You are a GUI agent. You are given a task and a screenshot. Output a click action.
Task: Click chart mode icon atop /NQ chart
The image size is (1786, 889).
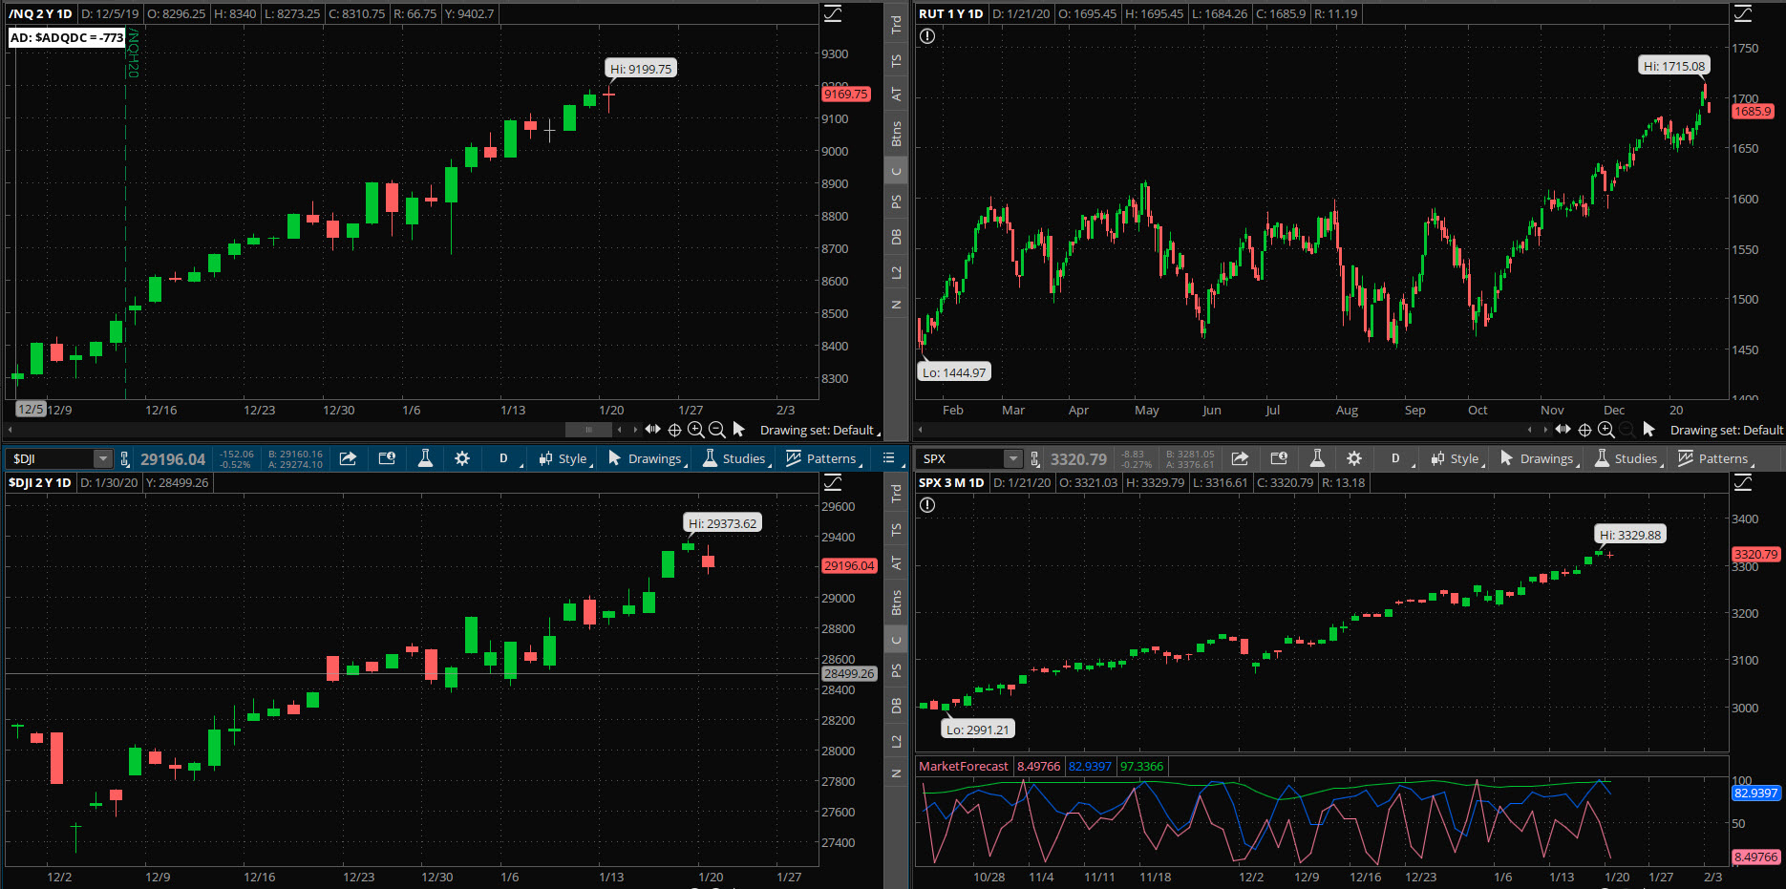pyautogui.click(x=833, y=13)
